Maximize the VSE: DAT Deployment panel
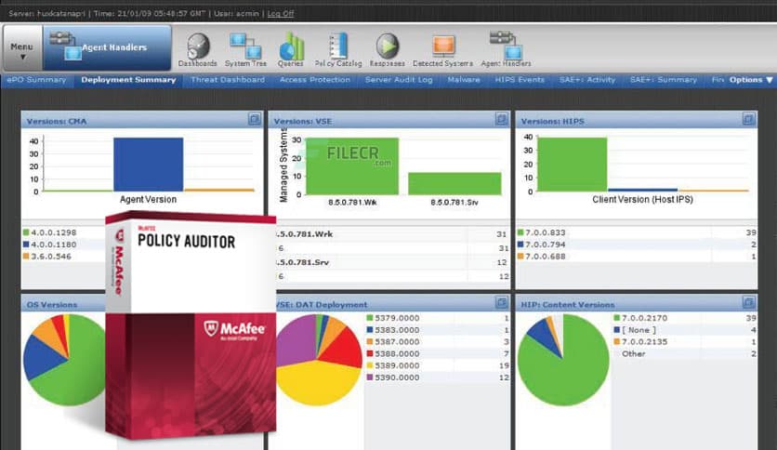 click(x=502, y=302)
